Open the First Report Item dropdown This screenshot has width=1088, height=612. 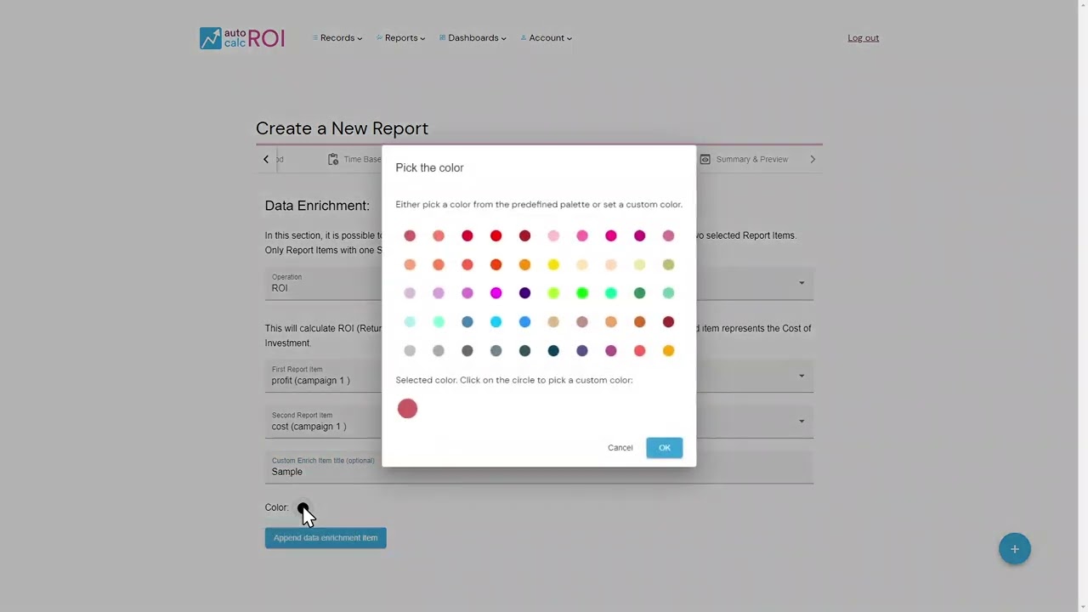[539, 376]
